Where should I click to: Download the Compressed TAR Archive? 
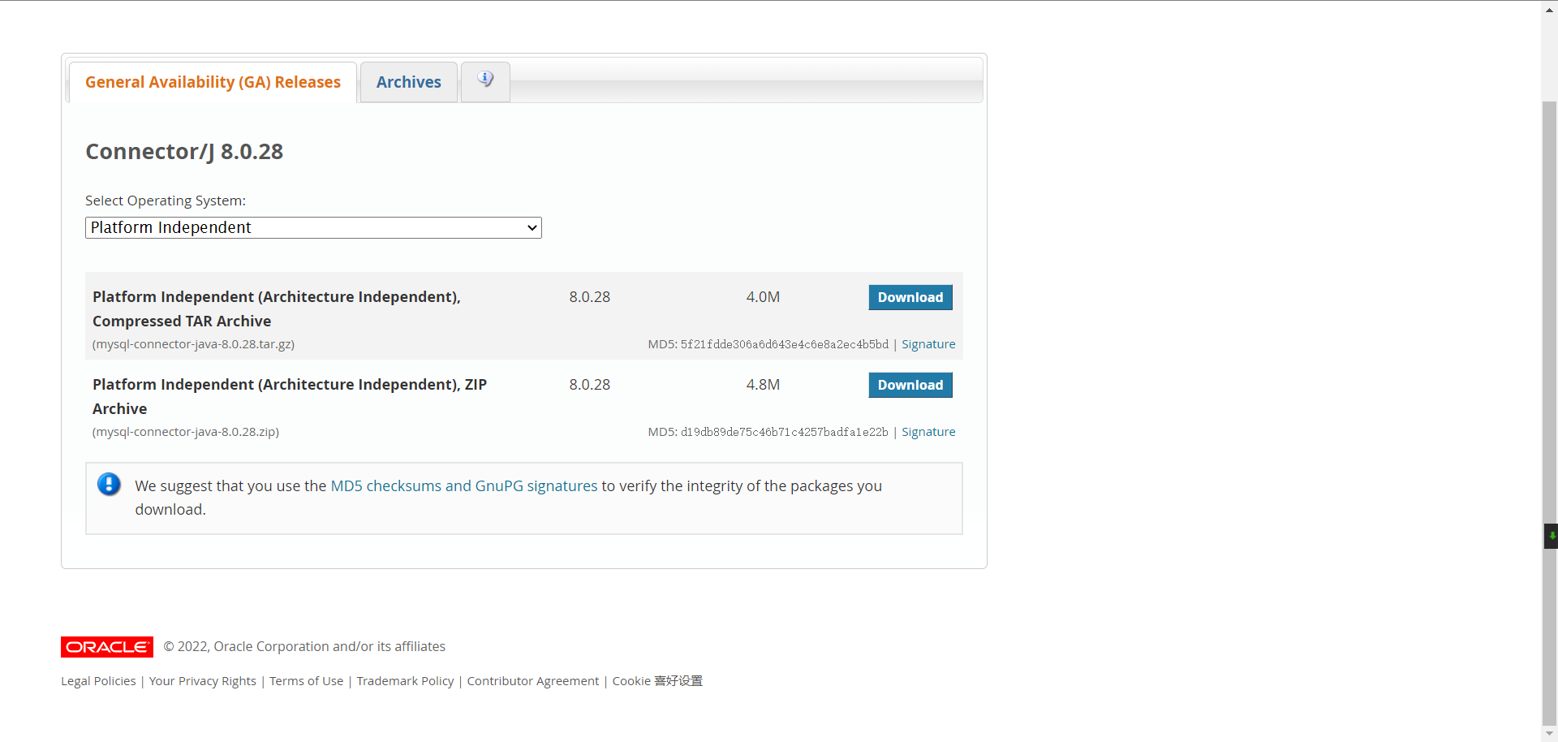pyautogui.click(x=910, y=297)
